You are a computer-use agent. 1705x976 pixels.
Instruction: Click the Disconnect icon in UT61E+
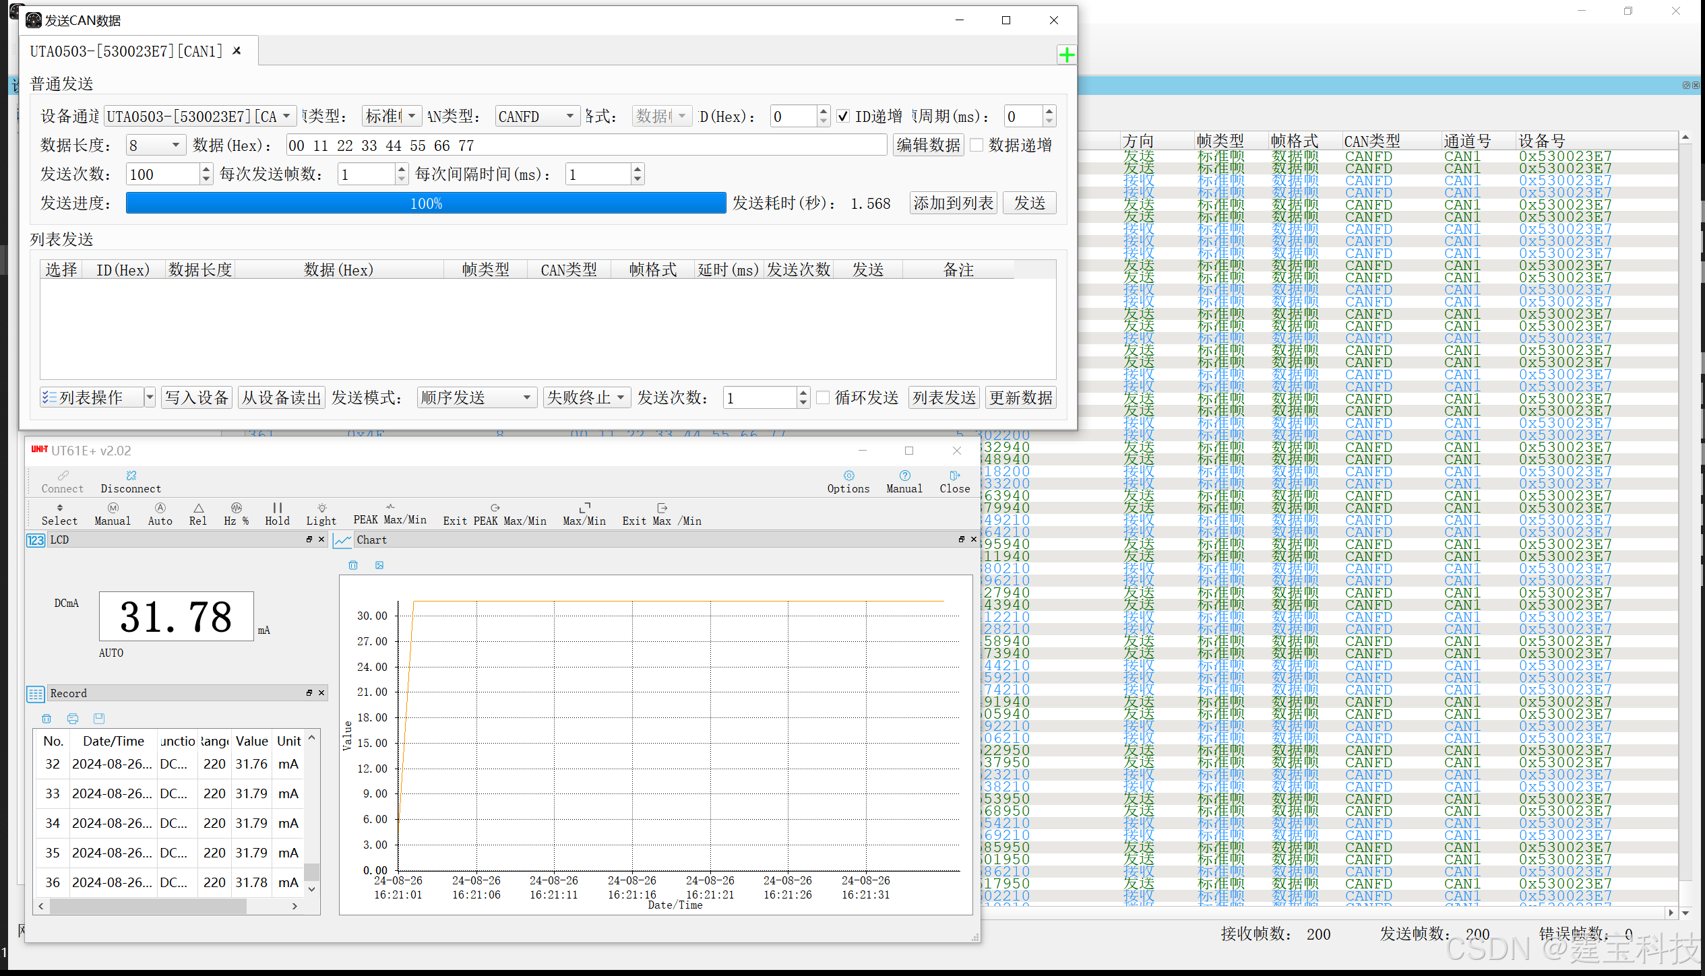point(131,476)
